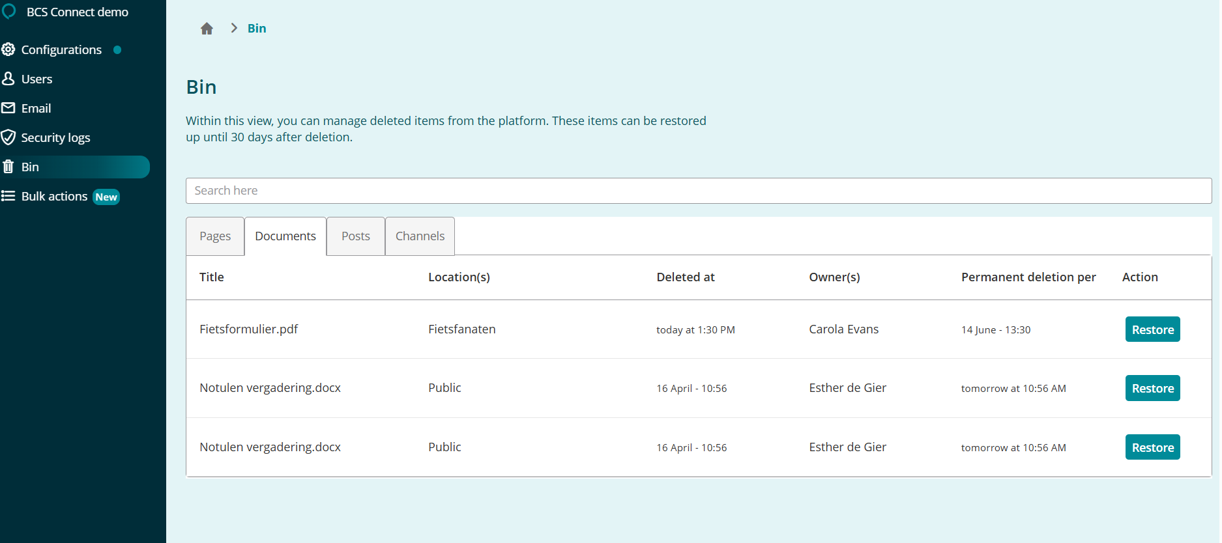Open Configurations in the sidebar

click(61, 49)
